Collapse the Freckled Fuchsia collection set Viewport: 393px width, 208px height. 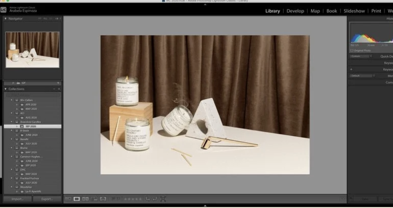point(12,178)
